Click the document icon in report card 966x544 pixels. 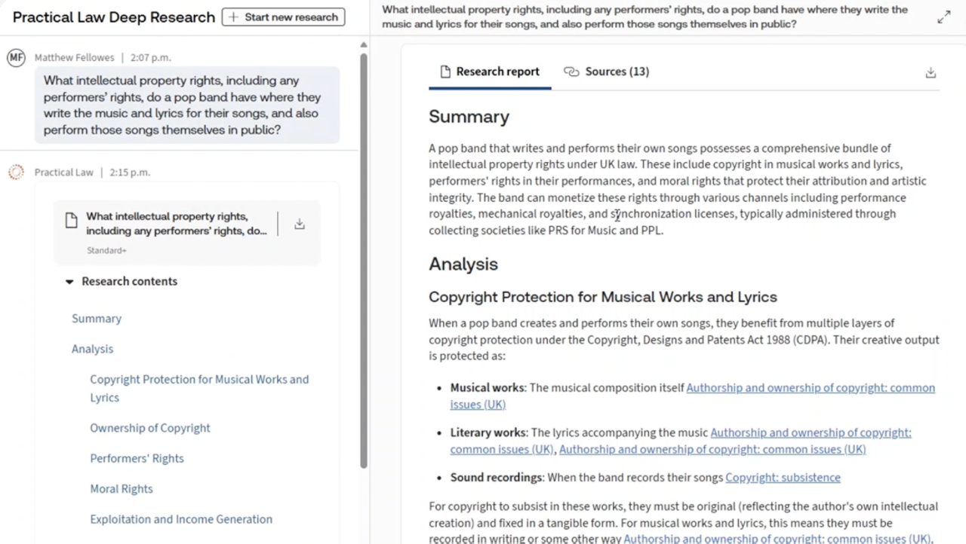(71, 221)
